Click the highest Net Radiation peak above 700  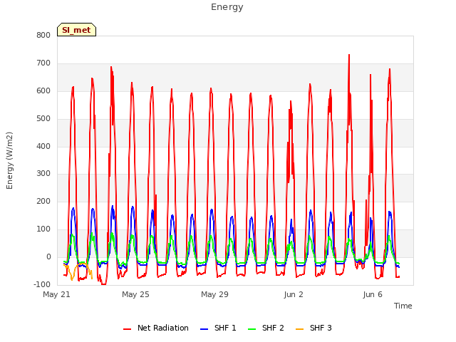pyautogui.click(x=349, y=56)
